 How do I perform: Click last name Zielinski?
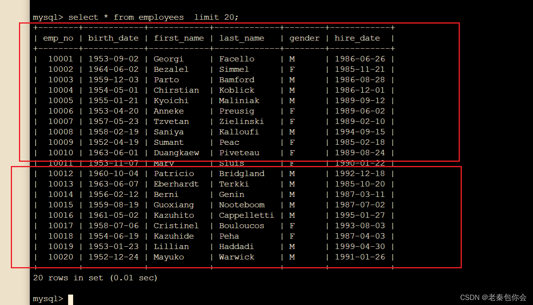[x=242, y=122]
